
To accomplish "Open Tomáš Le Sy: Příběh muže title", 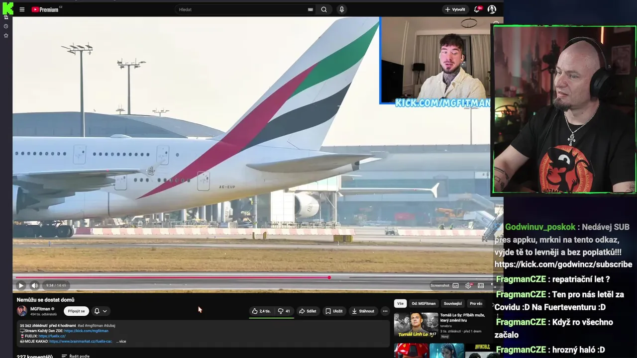I will (x=462, y=318).
